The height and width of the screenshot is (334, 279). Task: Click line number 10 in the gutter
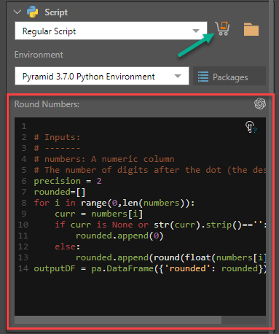[23, 225]
